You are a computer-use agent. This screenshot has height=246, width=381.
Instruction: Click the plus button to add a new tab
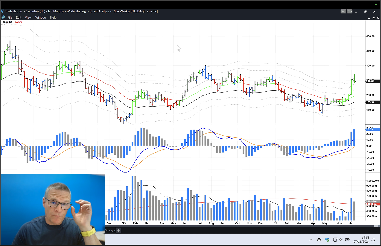tap(118, 230)
